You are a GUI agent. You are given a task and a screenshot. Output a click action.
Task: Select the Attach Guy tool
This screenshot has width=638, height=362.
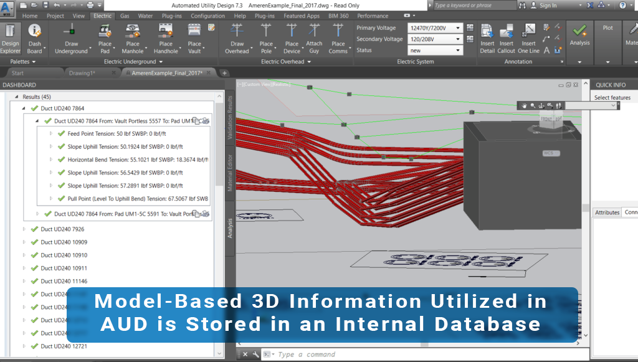[314, 39]
